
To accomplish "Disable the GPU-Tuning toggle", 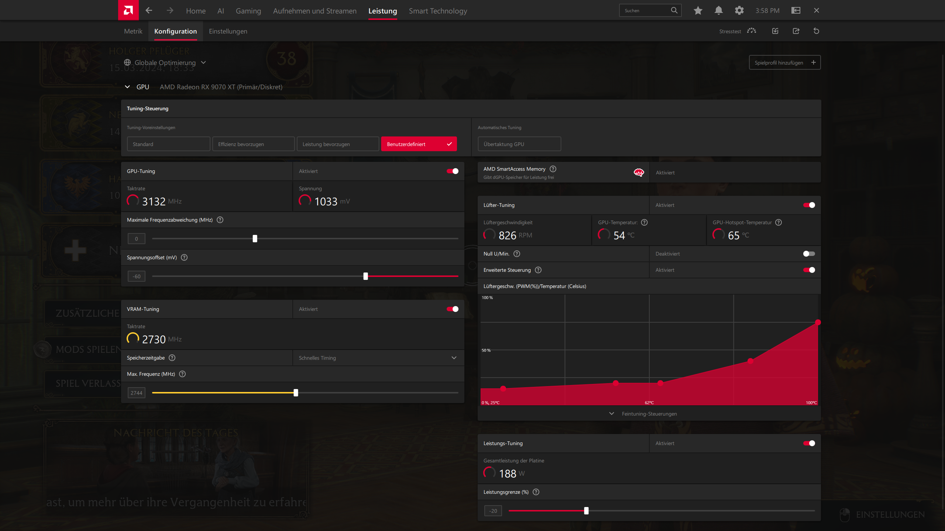I will (452, 171).
